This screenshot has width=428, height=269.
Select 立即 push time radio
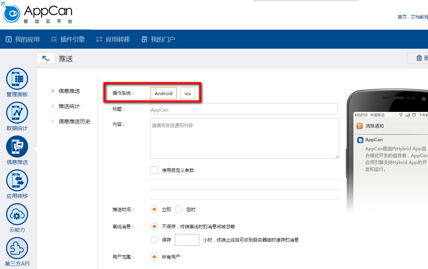click(x=154, y=210)
